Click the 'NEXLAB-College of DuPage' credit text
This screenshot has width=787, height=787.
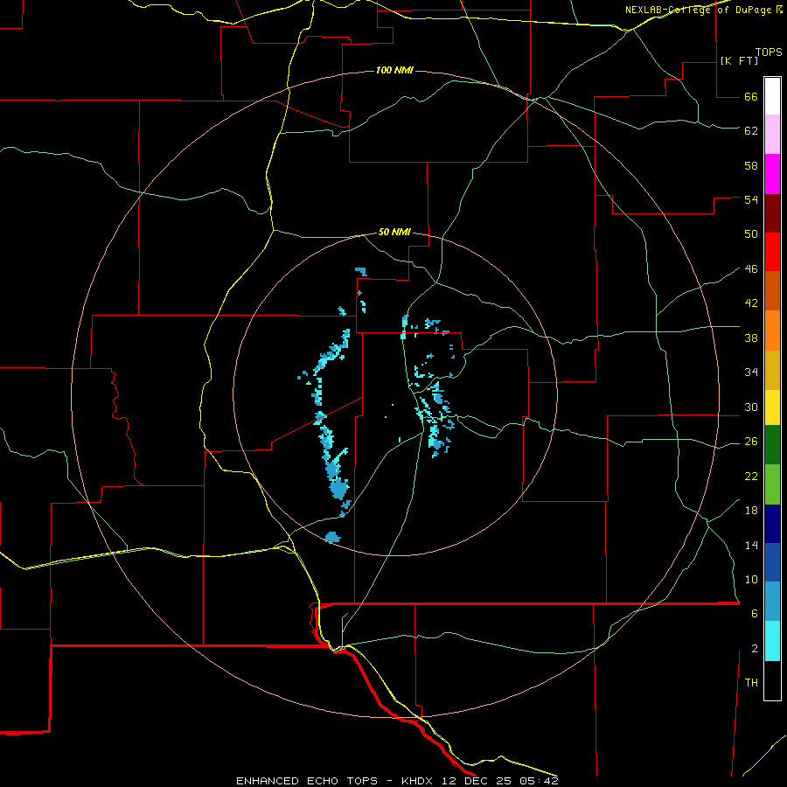click(x=698, y=10)
